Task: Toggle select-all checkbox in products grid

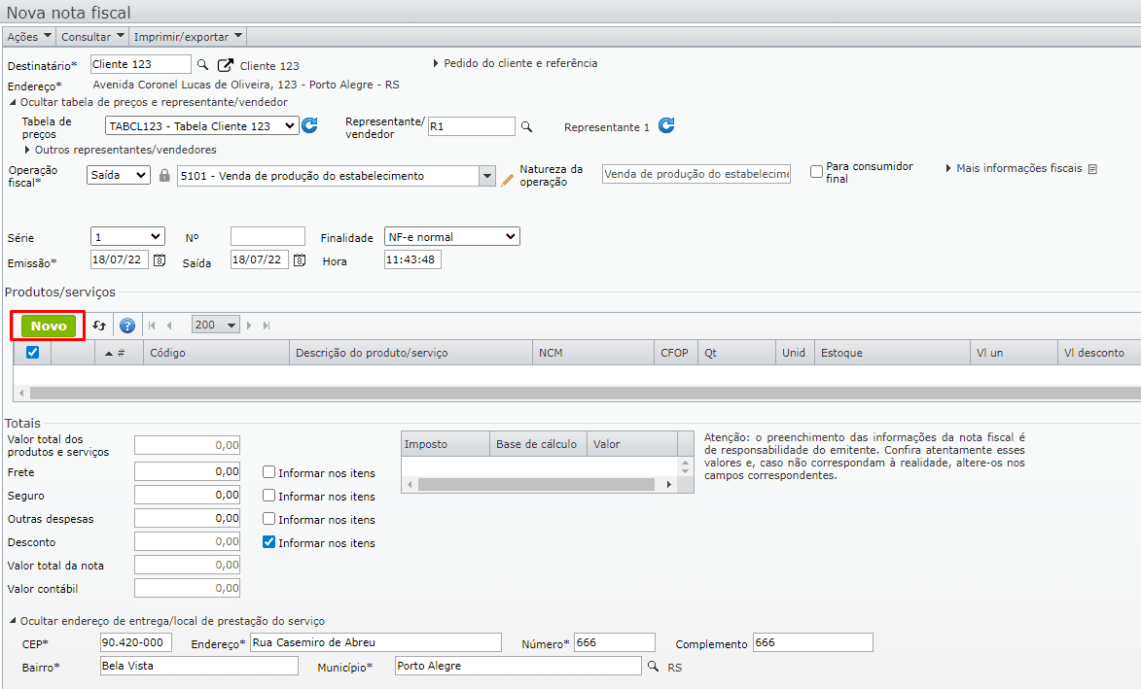Action: coord(33,353)
